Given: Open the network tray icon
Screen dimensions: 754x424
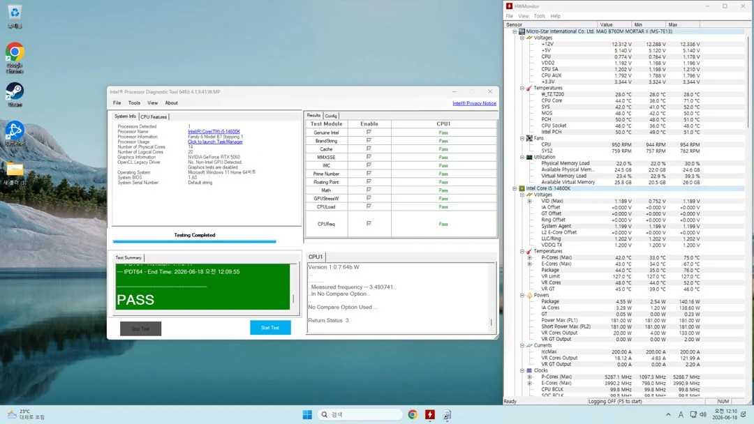Looking at the screenshot, I should (693, 414).
